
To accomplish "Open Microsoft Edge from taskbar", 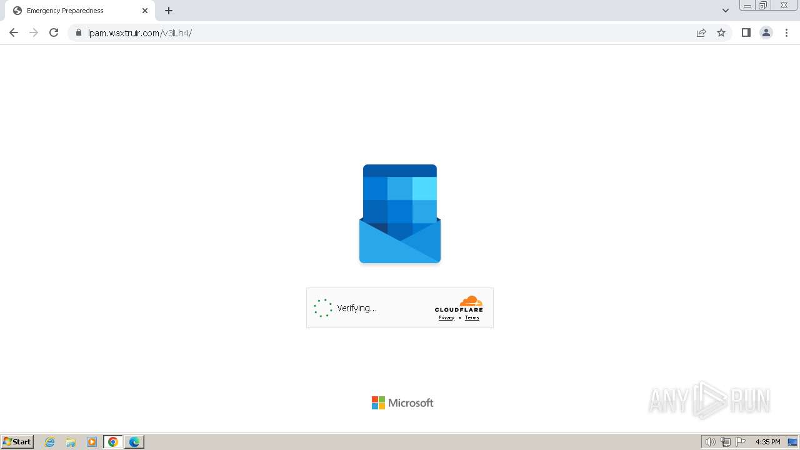I will click(134, 442).
